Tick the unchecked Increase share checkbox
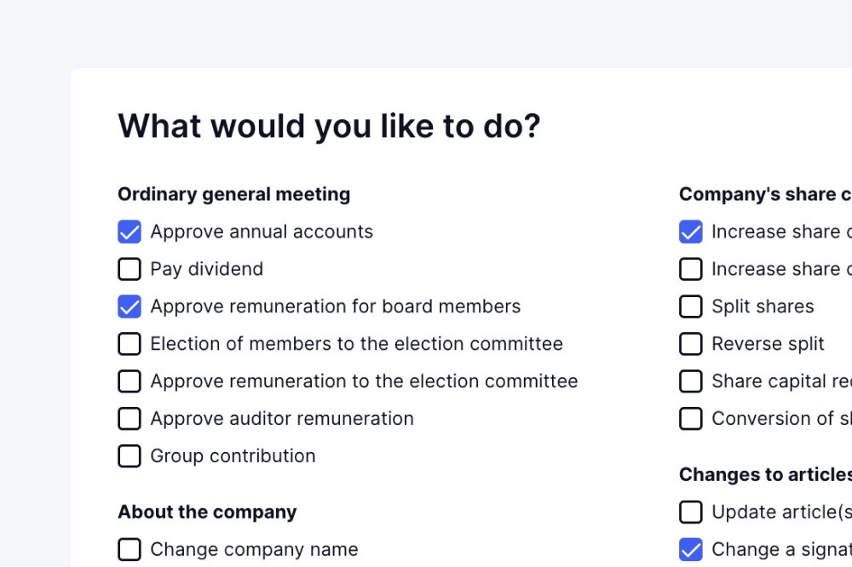 point(691,269)
